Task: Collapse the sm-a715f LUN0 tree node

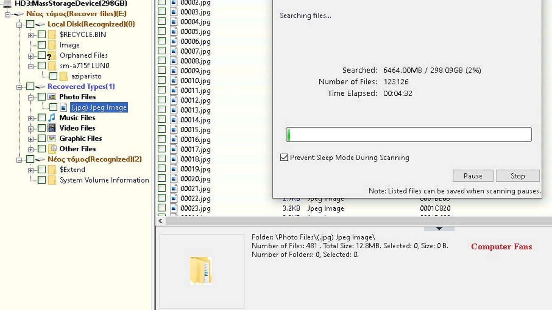Action: (31, 66)
